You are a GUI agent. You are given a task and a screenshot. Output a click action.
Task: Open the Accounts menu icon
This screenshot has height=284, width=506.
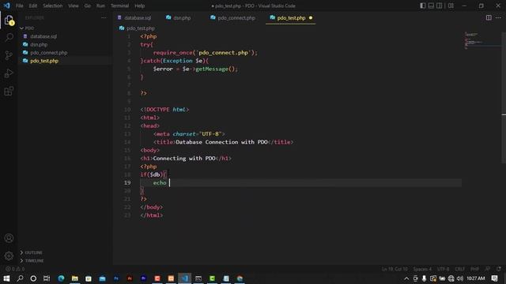click(x=9, y=238)
